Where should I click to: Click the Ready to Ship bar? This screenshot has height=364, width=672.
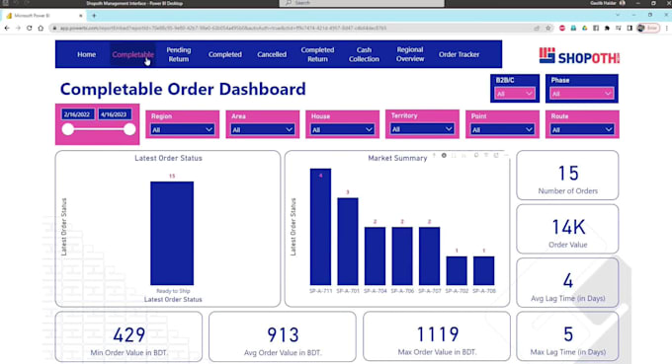click(172, 233)
